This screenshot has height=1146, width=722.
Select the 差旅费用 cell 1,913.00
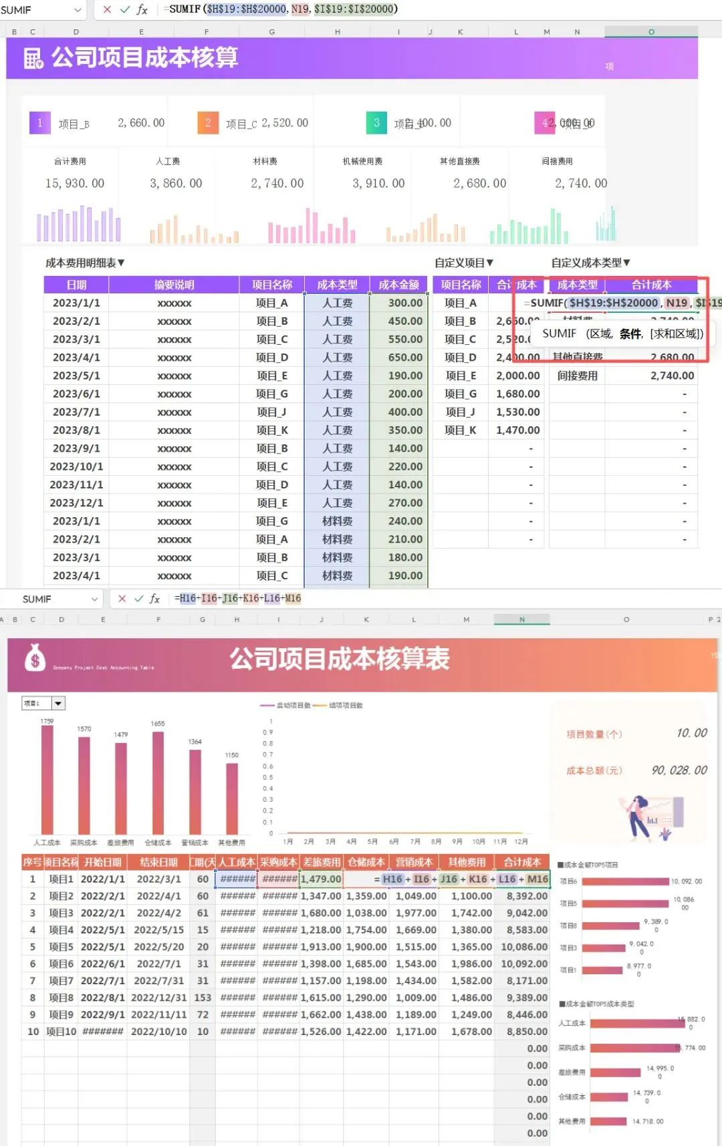(322, 947)
